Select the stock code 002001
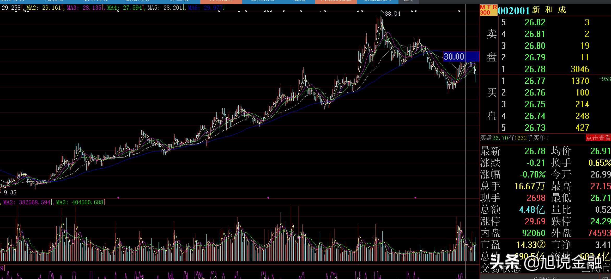Screen dimensions: 611x279 tap(513, 10)
